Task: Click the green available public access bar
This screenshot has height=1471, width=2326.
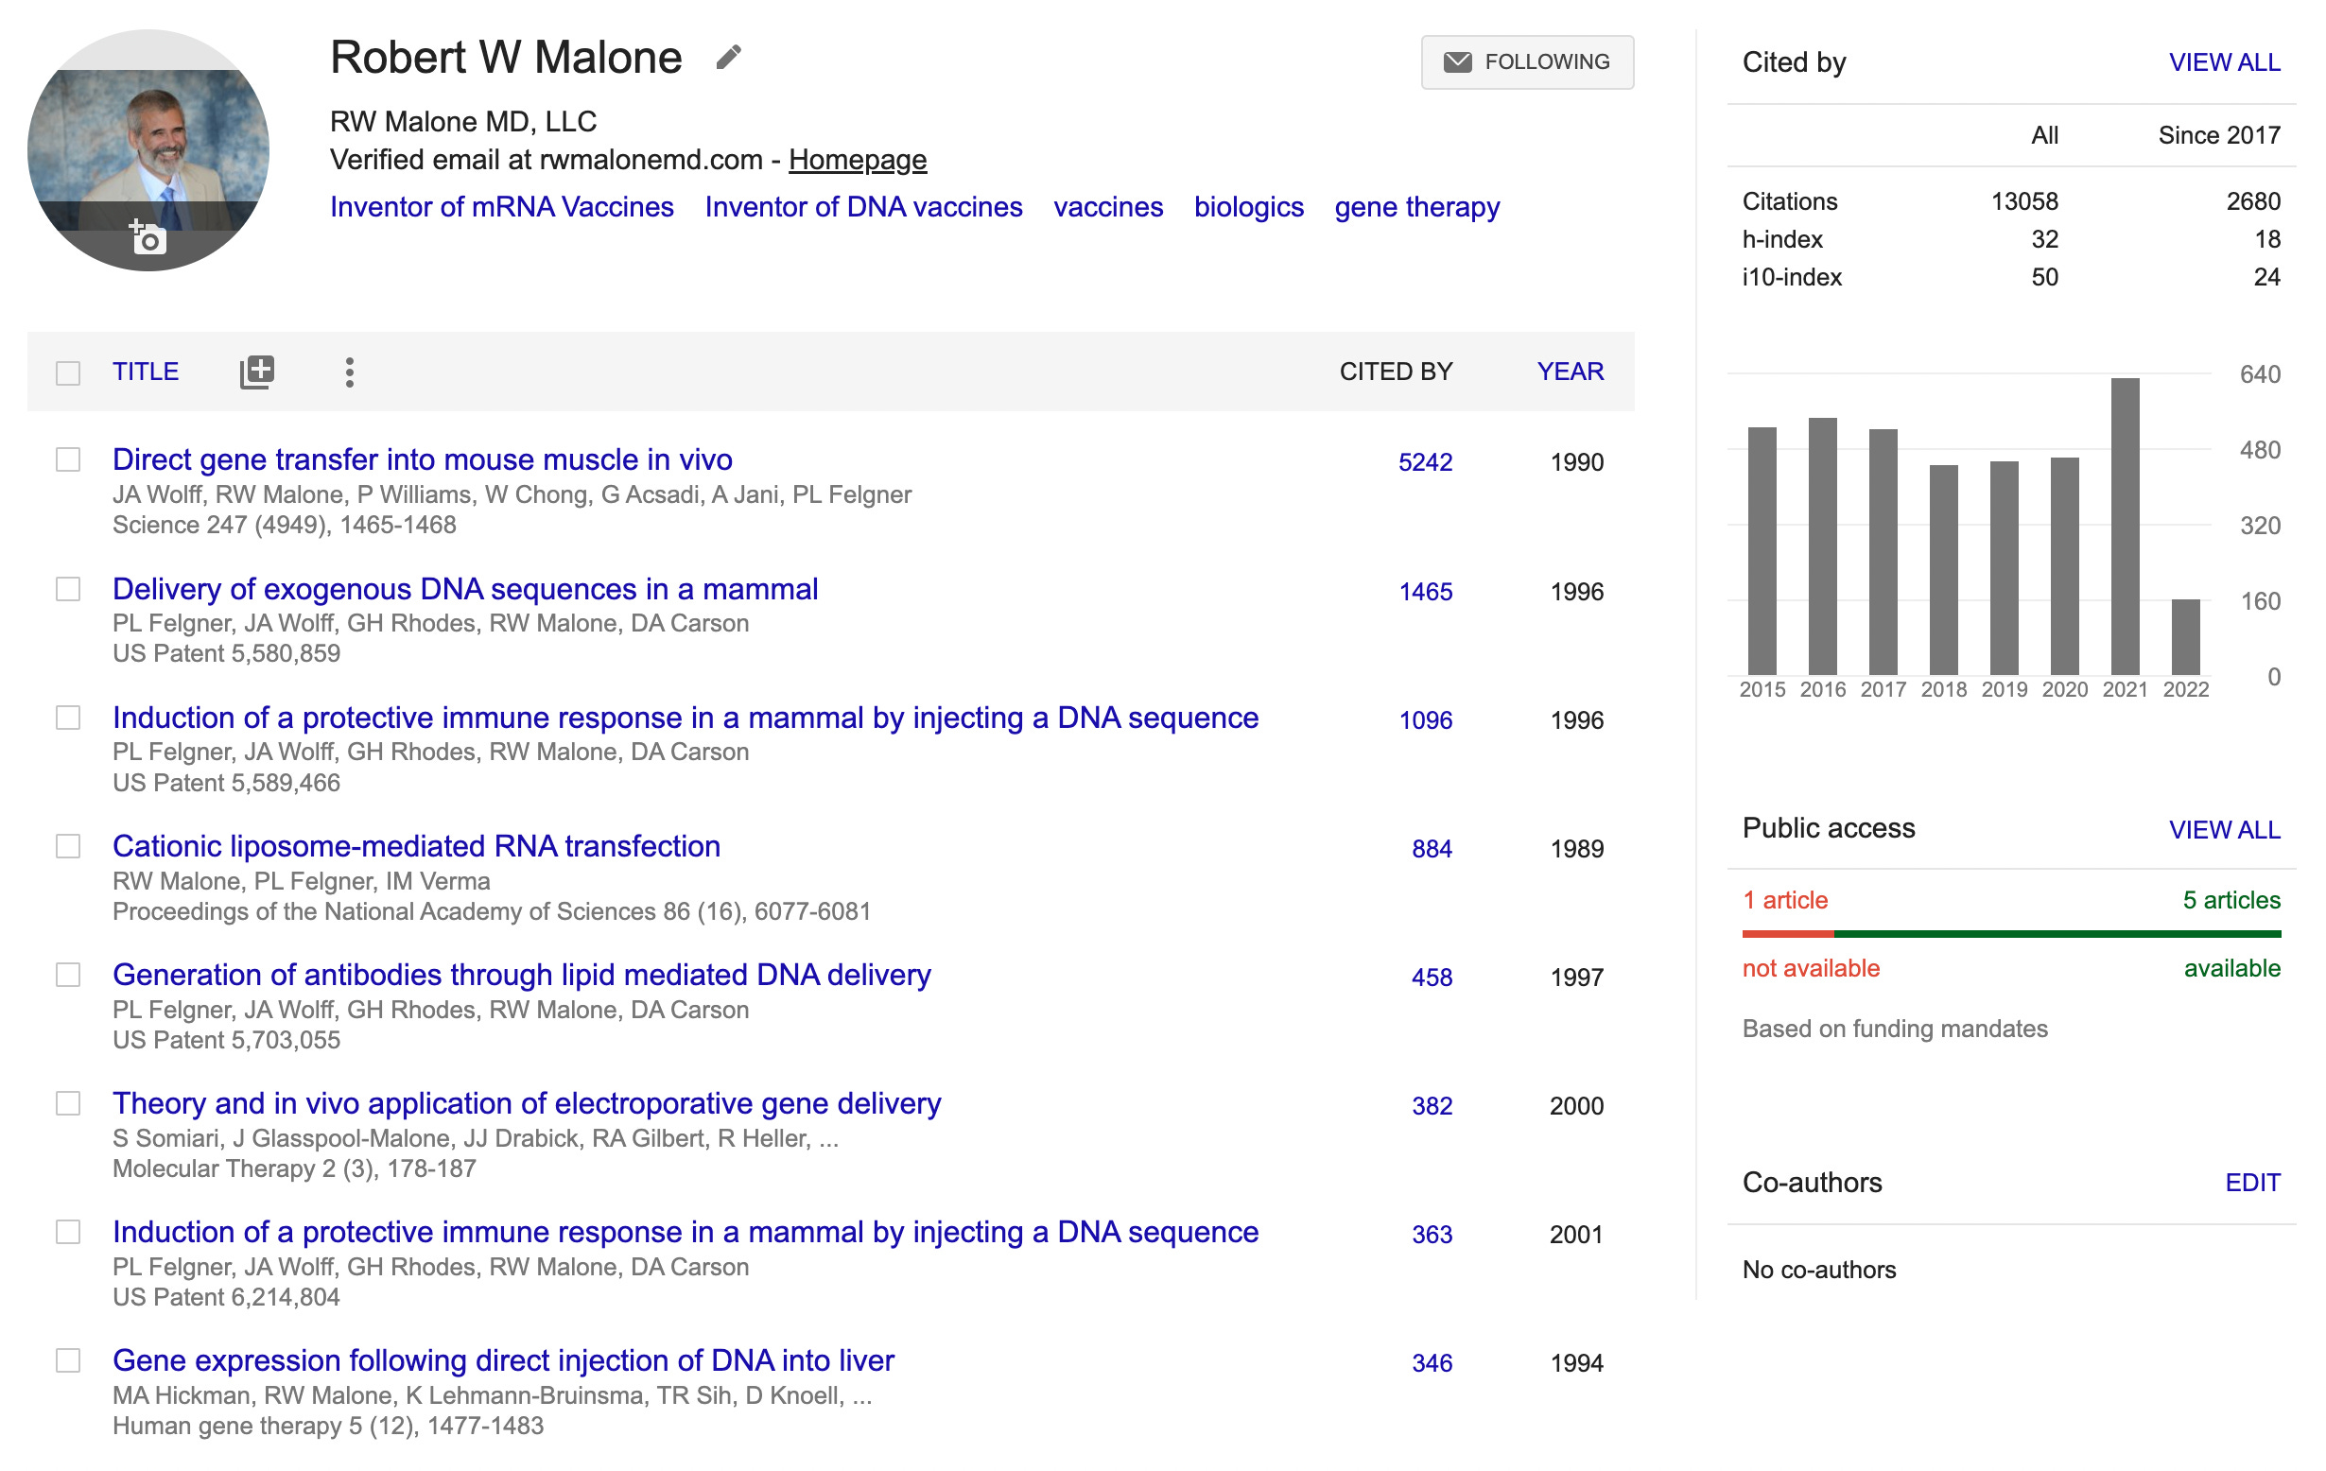Action: click(2057, 934)
